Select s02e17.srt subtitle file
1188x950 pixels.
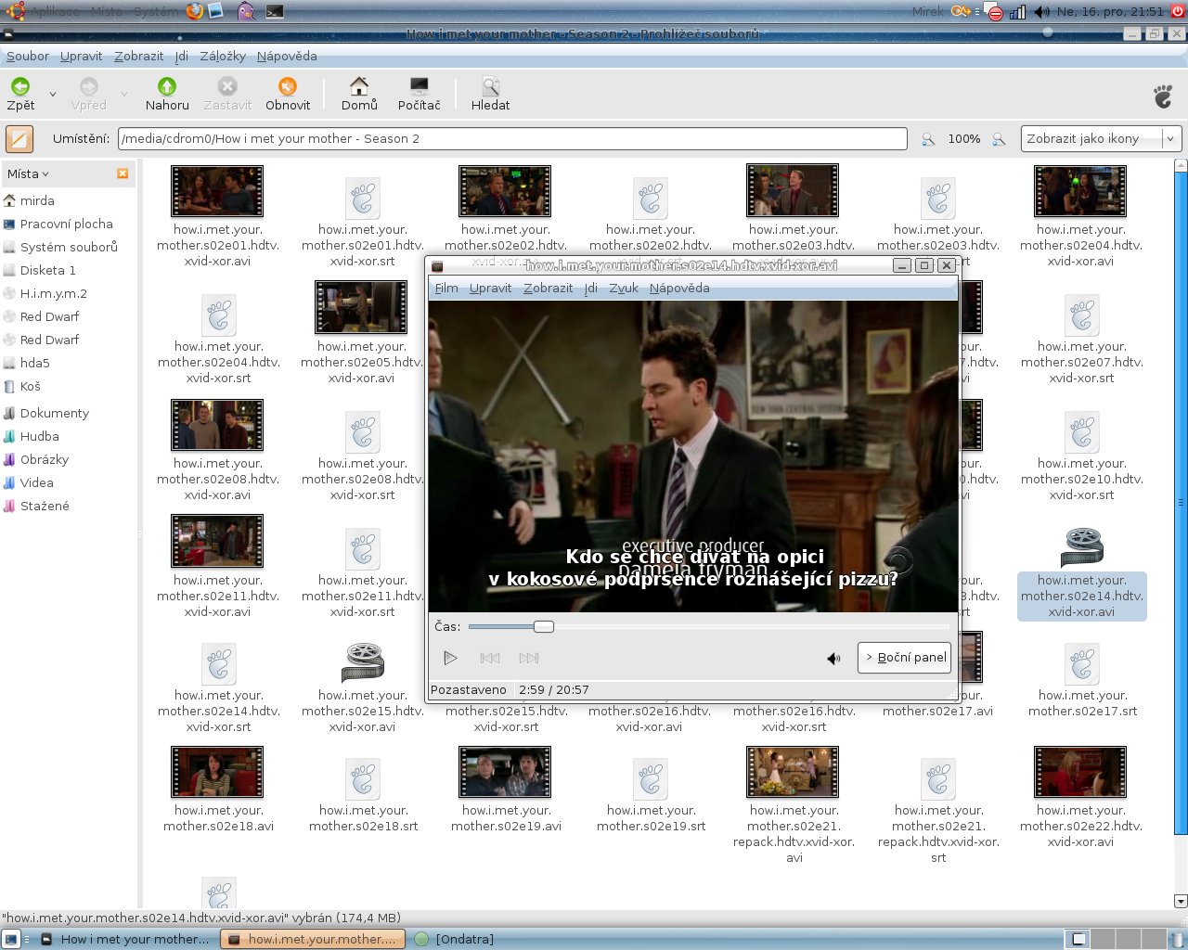[1082, 663]
